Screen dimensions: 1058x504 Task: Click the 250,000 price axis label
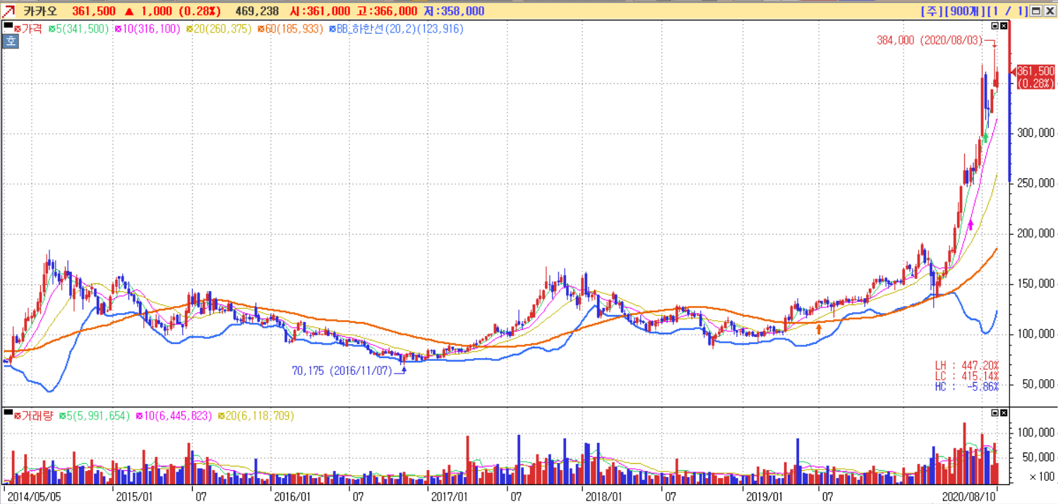tap(1035, 183)
